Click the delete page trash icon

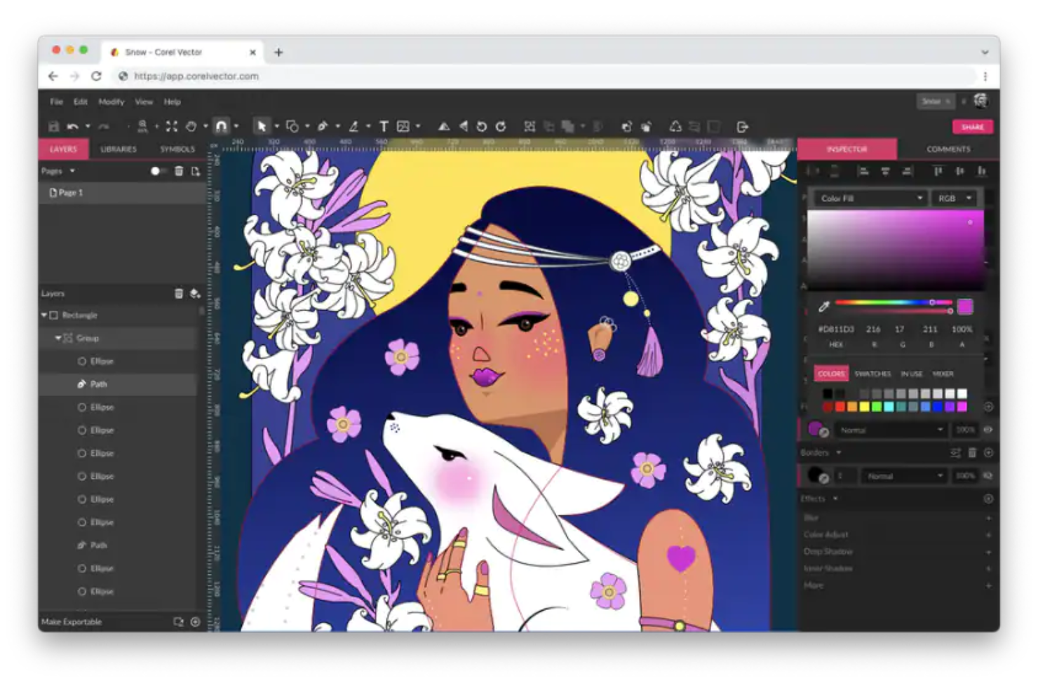(179, 171)
